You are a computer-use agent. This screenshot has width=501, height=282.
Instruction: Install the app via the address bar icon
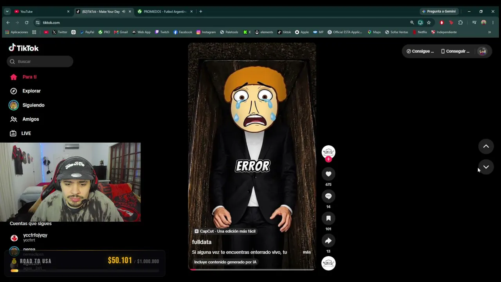click(420, 23)
